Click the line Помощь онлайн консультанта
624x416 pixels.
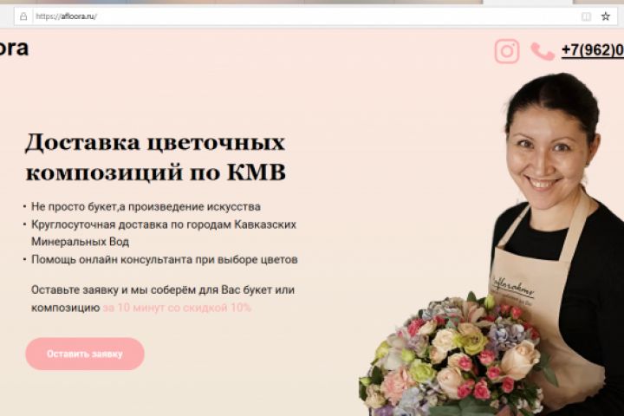pyautogui.click(x=165, y=259)
